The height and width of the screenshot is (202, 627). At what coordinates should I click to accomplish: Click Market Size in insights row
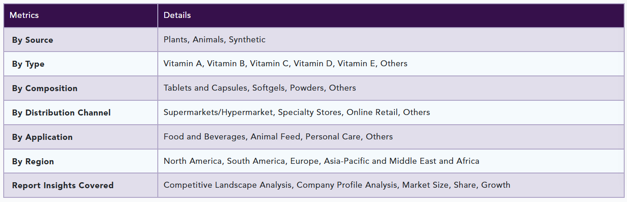(425, 185)
